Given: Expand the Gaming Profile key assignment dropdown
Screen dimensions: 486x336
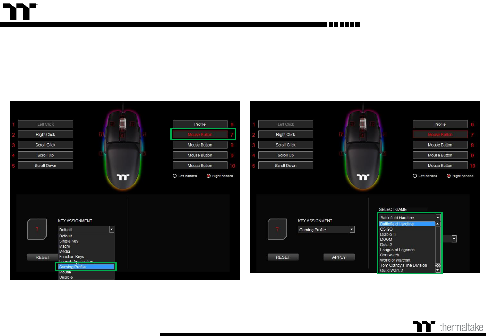Looking at the screenshot, I should 352,230.
